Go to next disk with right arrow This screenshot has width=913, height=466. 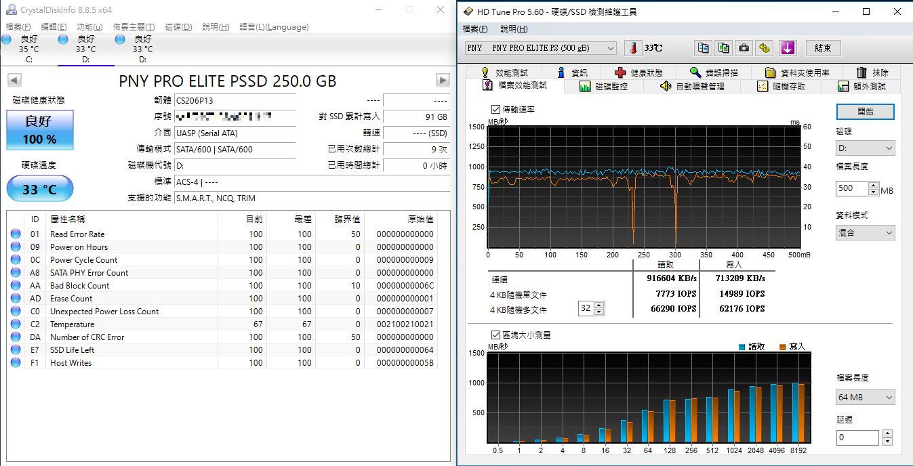point(443,81)
